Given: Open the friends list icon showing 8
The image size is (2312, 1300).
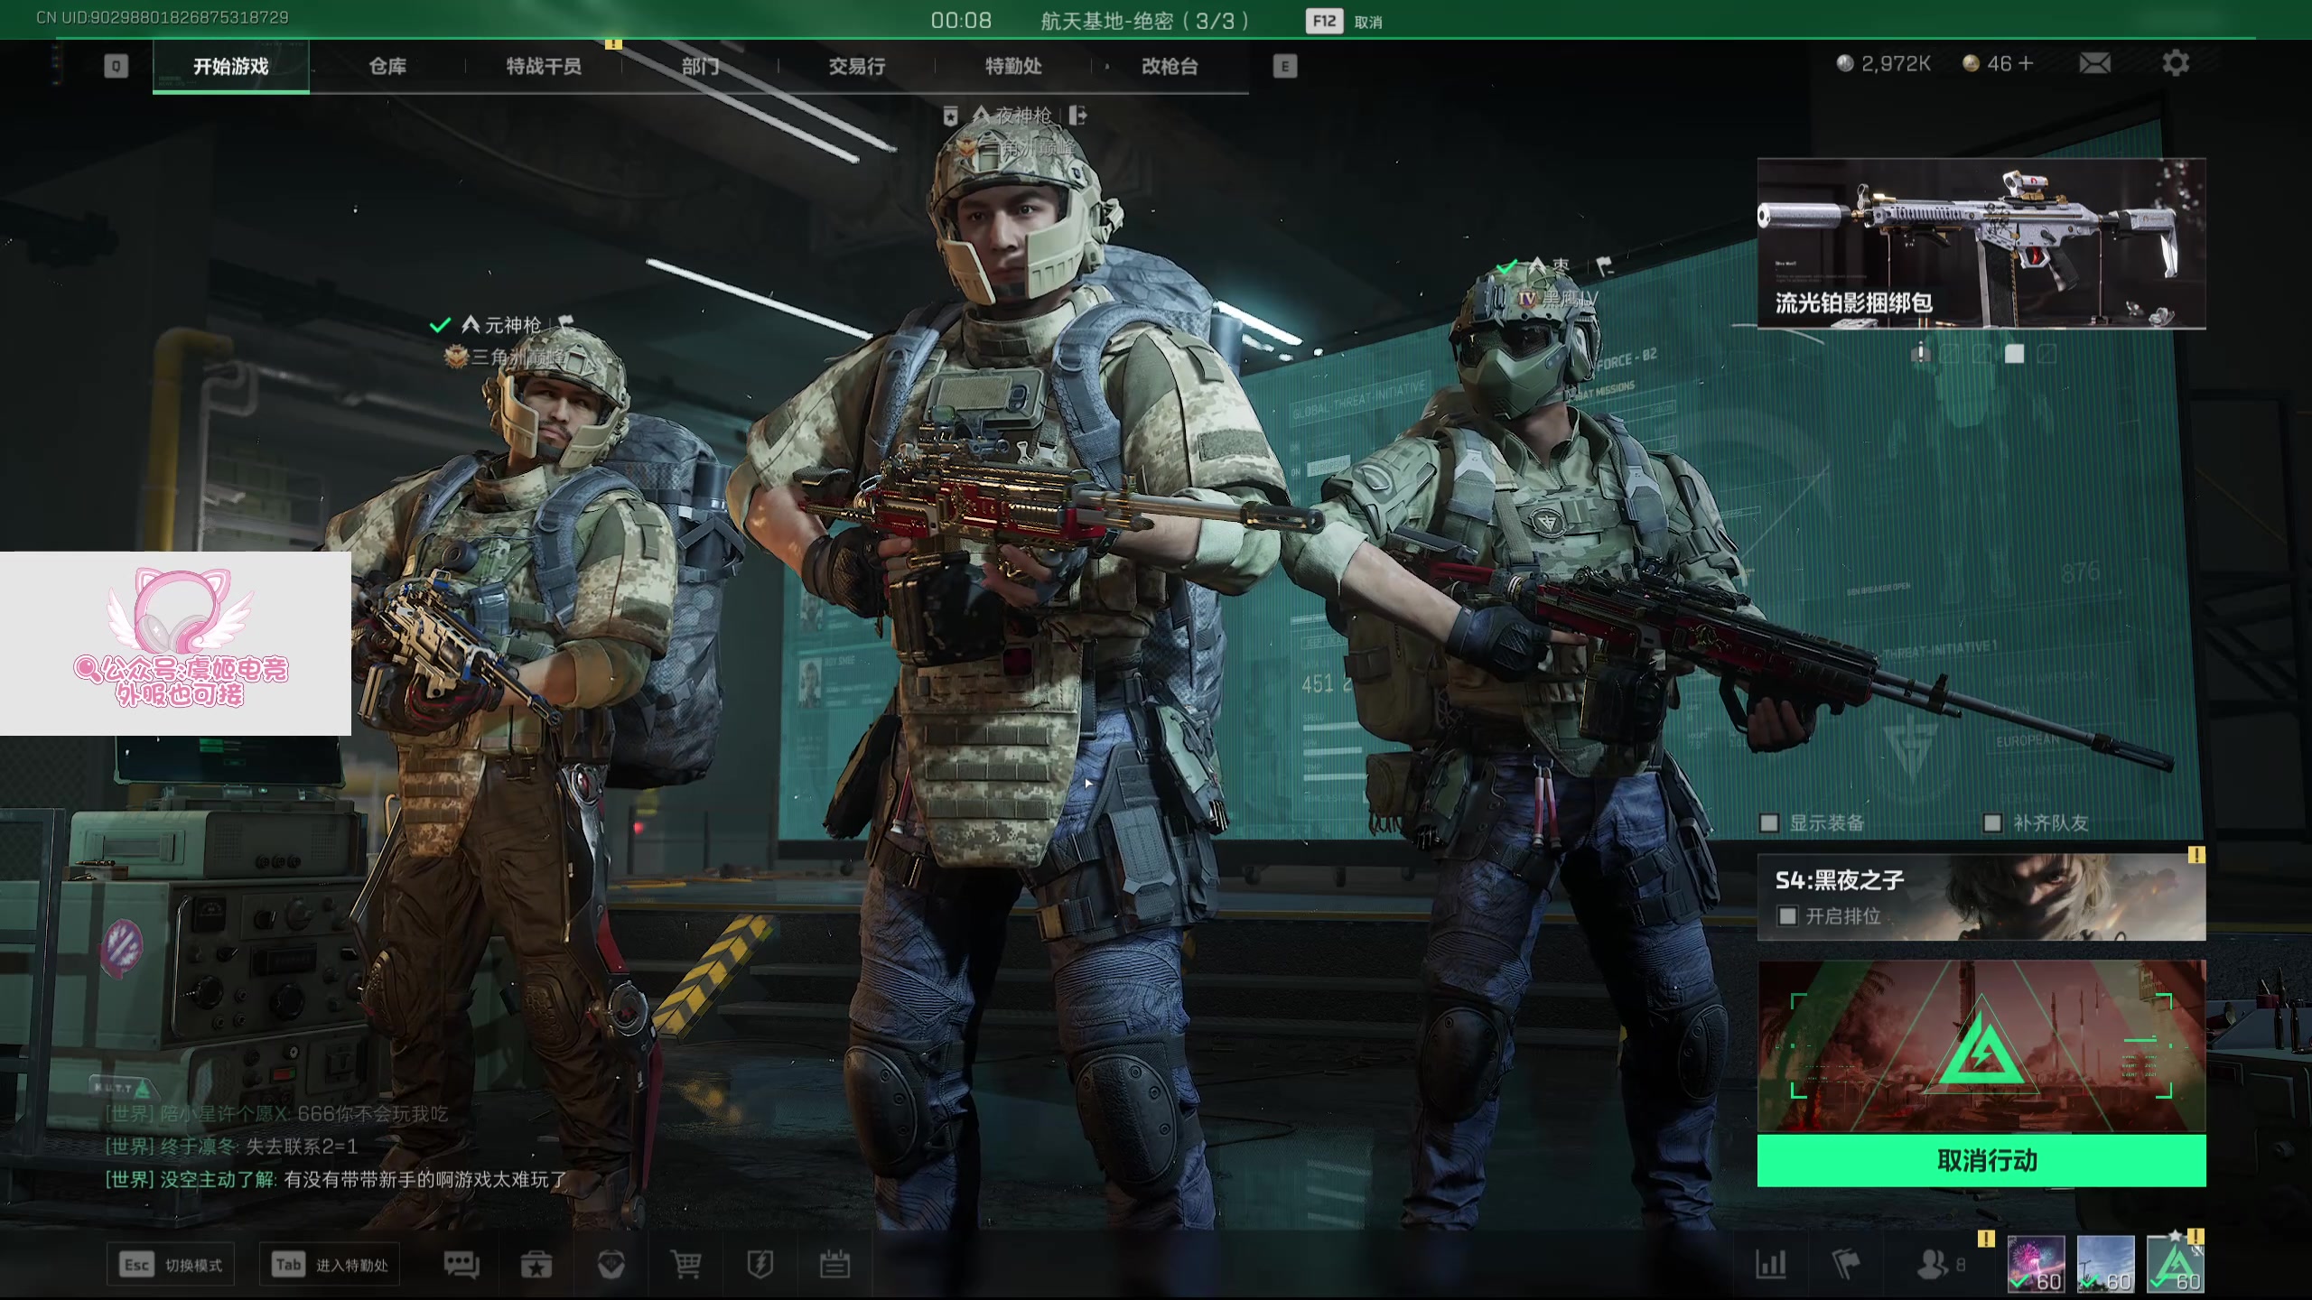Looking at the screenshot, I should point(1940,1265).
